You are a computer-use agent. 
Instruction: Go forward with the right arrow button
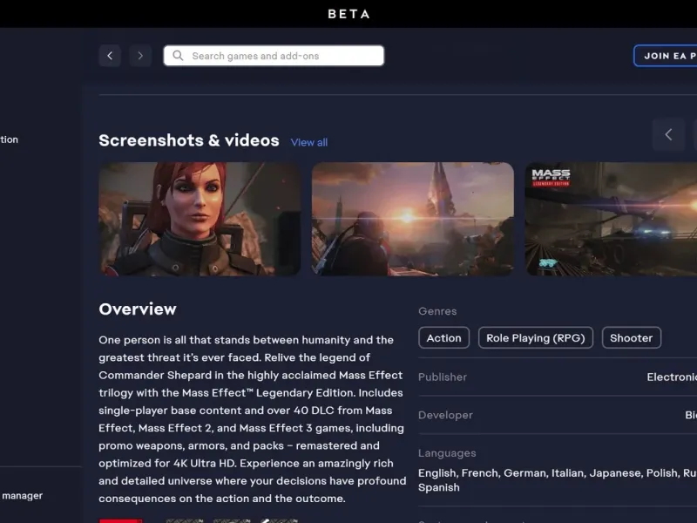(140, 56)
